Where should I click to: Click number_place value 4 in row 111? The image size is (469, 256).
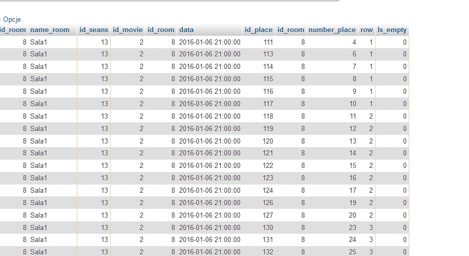click(354, 42)
